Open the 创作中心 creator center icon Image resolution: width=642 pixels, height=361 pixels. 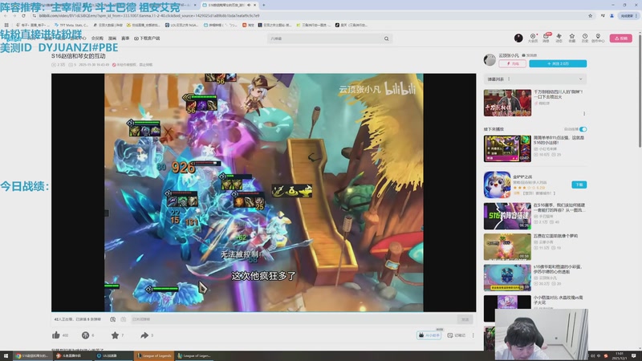598,38
